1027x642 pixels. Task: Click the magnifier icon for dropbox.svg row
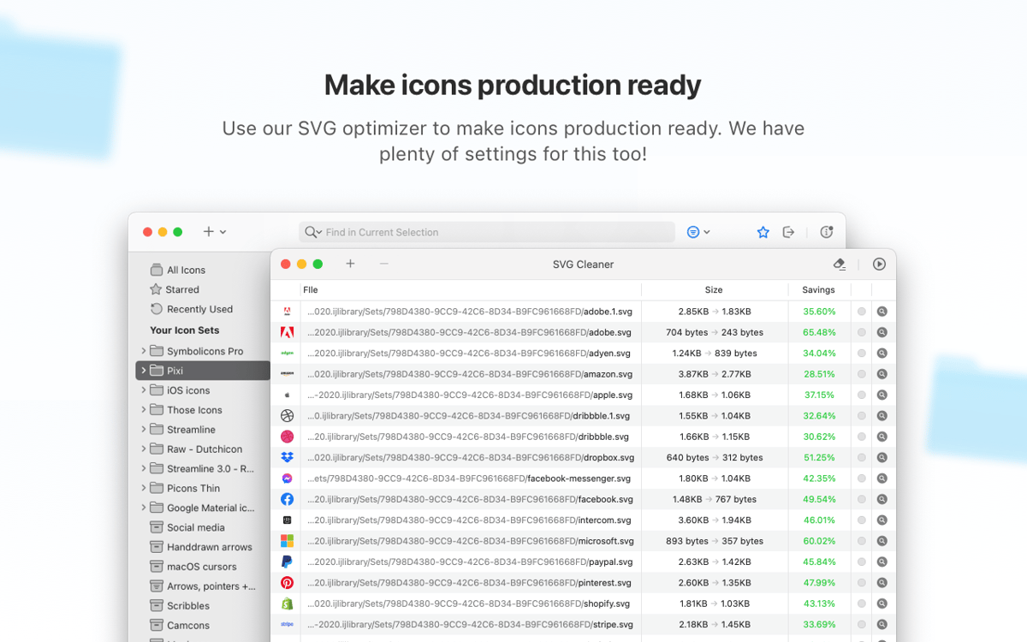[882, 457]
